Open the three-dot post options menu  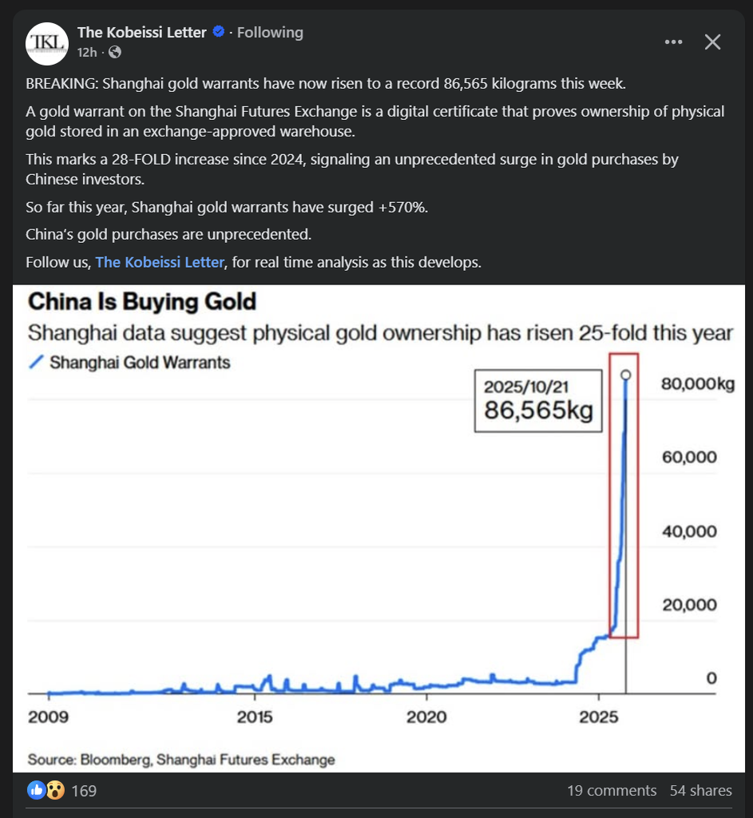(x=672, y=42)
